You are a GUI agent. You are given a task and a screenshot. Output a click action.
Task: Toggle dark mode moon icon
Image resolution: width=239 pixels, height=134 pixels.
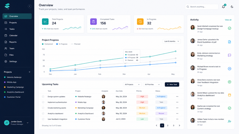click(232, 7)
